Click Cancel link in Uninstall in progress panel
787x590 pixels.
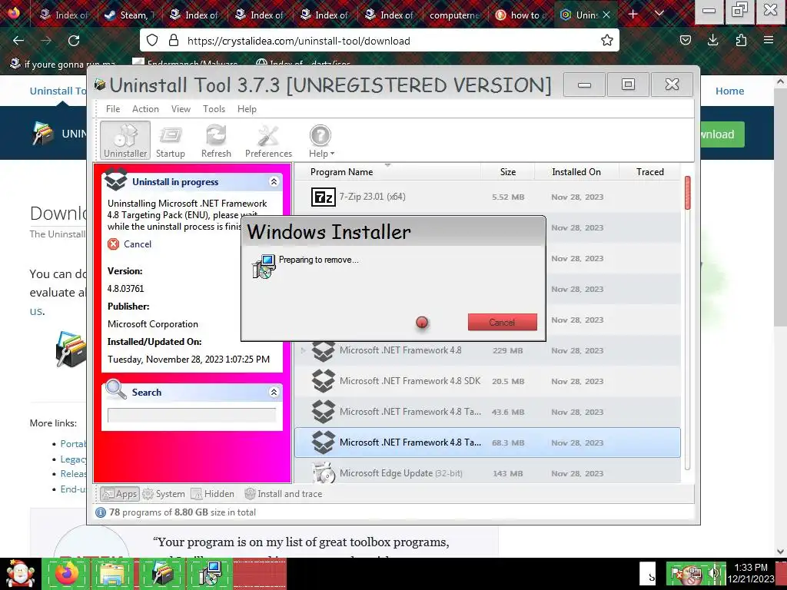[137, 244]
